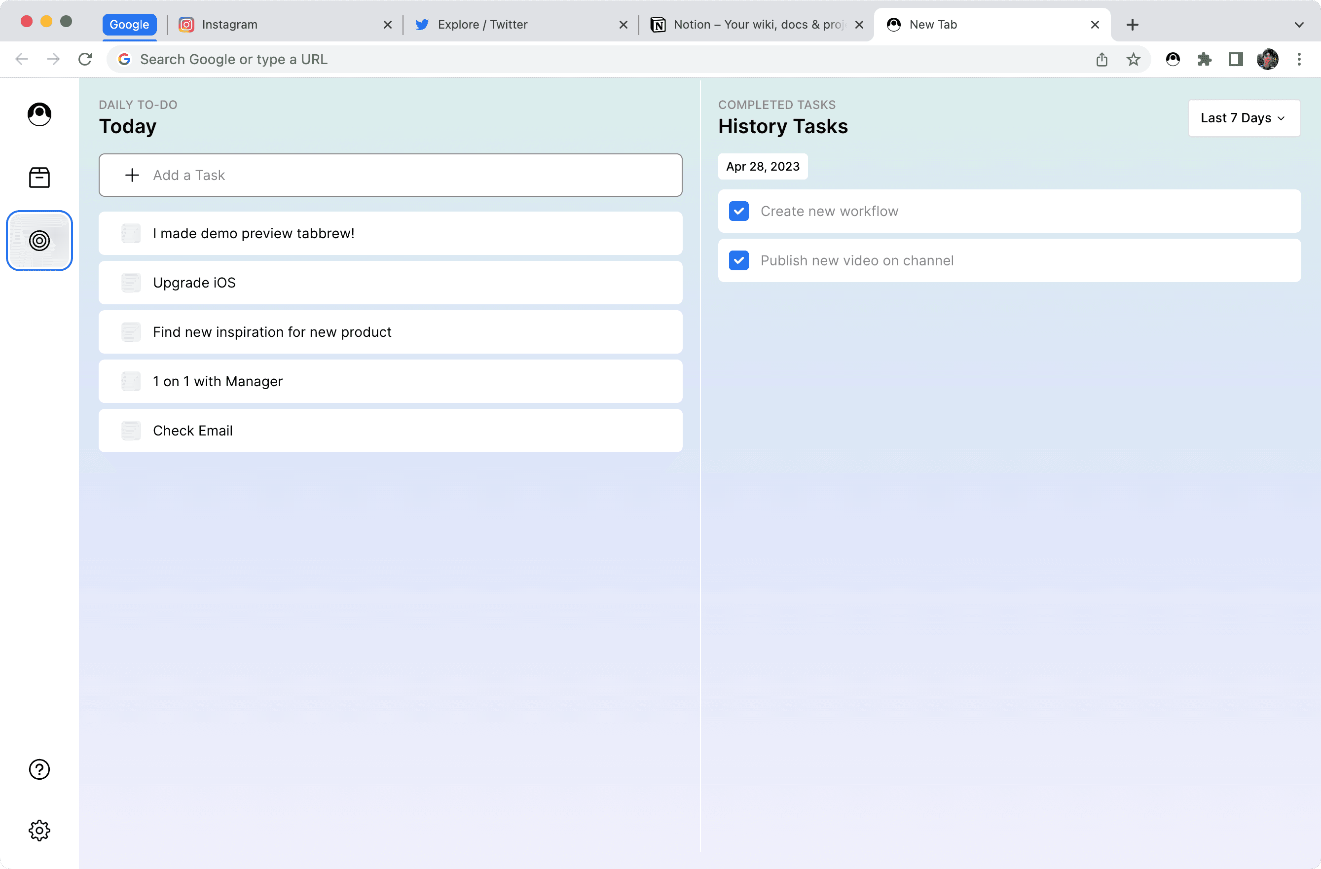Open the help question mark icon
Viewport: 1321px width, 869px height.
(x=39, y=769)
